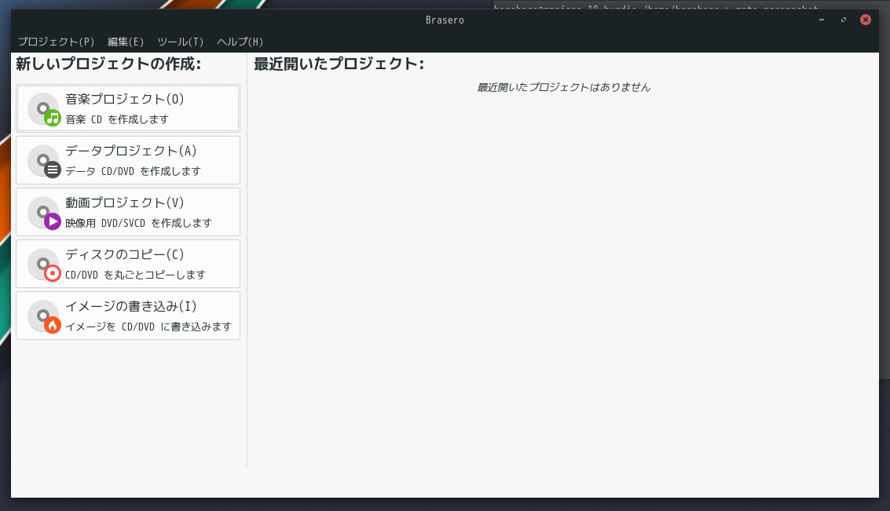This screenshot has height=511, width=890.
Task: Click the description 音楽 CD を作成します
Action: click(117, 119)
